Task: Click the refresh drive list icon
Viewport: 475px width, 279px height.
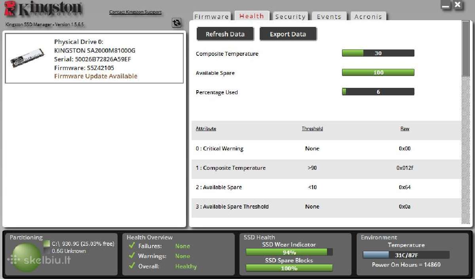Action: [177, 23]
